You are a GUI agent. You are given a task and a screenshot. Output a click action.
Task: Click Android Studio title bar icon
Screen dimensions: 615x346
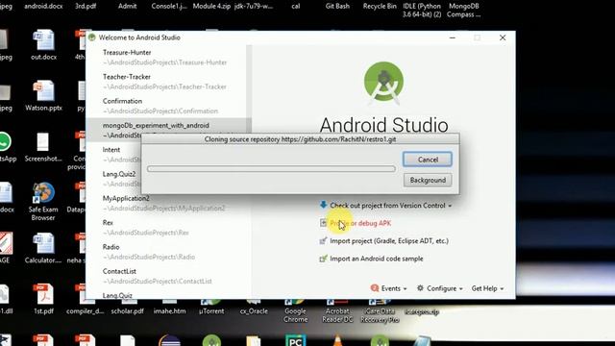coord(92,37)
